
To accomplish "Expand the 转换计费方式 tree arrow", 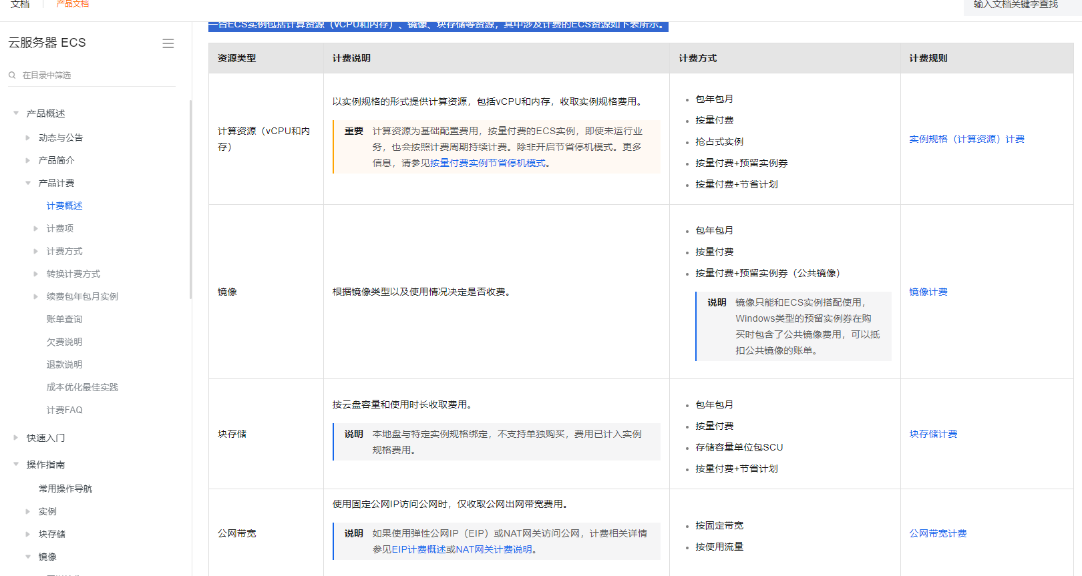I will pos(36,274).
